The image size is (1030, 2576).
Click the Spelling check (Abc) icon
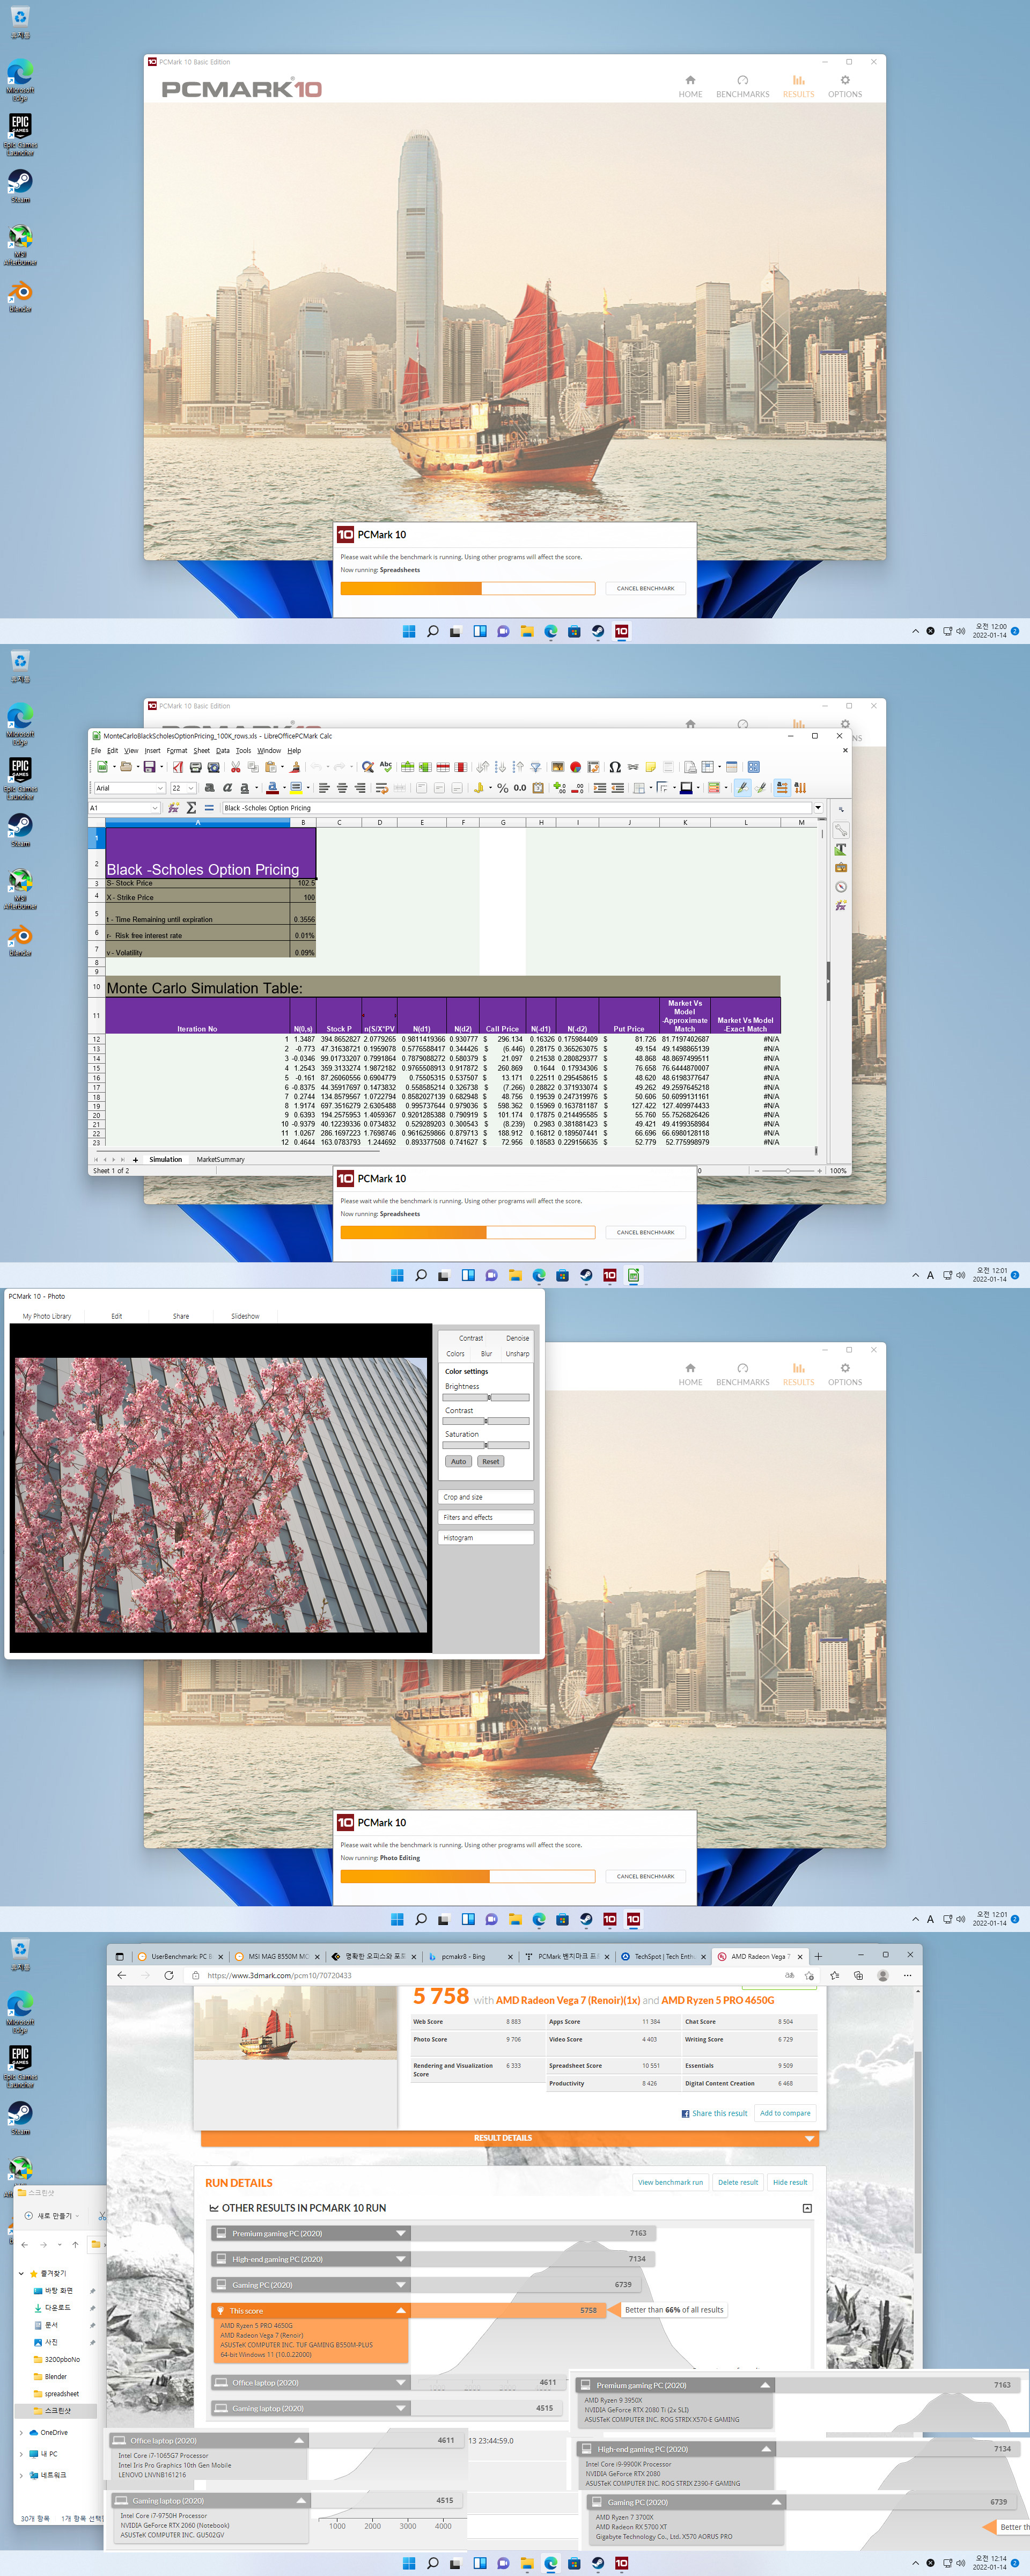pos(386,767)
